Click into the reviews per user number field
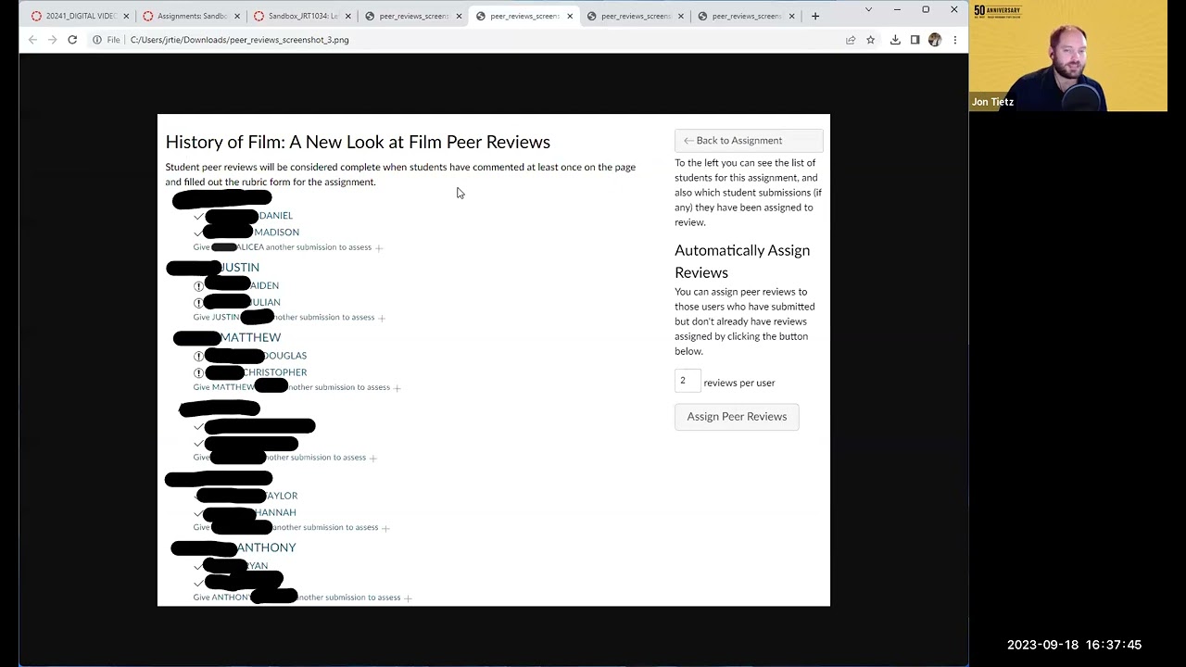The height and width of the screenshot is (667, 1186). click(x=688, y=381)
